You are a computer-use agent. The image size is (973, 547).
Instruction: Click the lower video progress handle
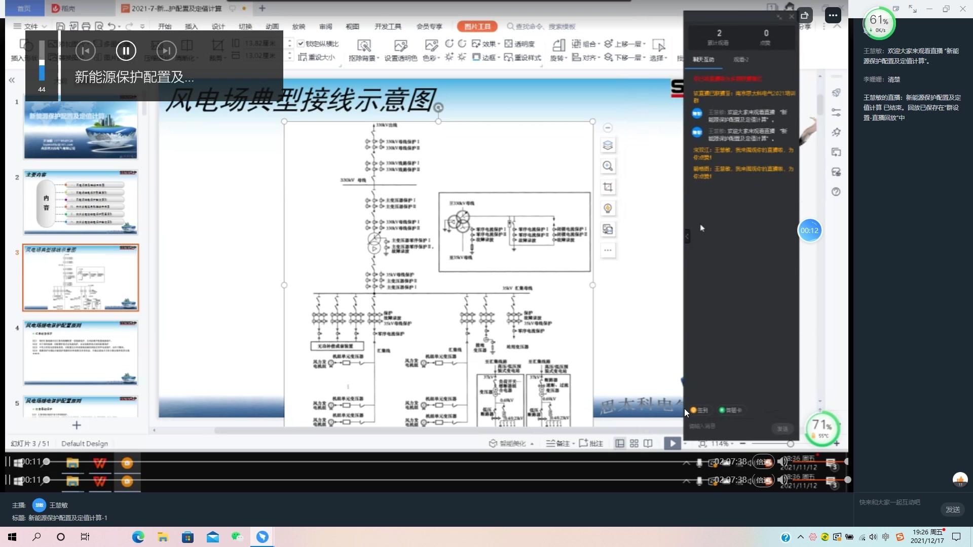pyautogui.click(x=46, y=480)
